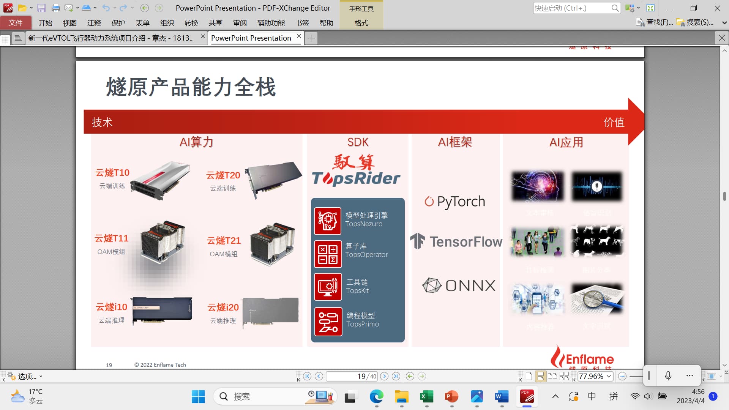Click the open file folder icon
The height and width of the screenshot is (410, 729).
(22, 8)
